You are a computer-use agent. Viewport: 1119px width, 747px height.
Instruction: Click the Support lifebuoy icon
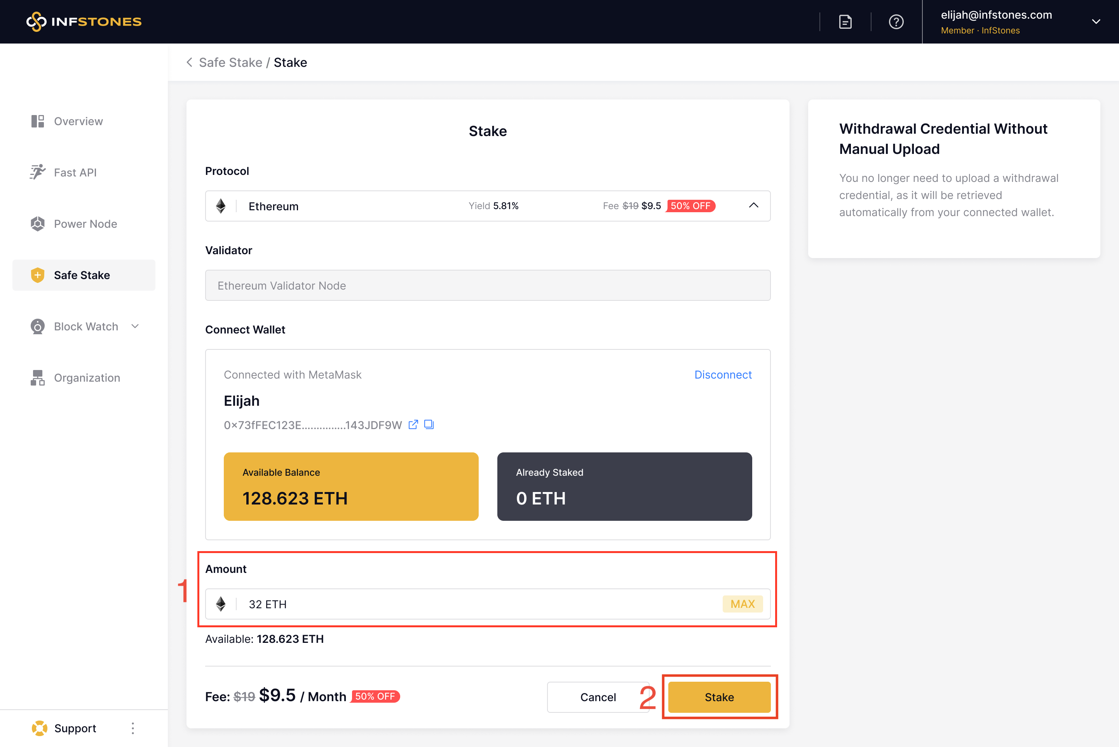[x=40, y=728]
